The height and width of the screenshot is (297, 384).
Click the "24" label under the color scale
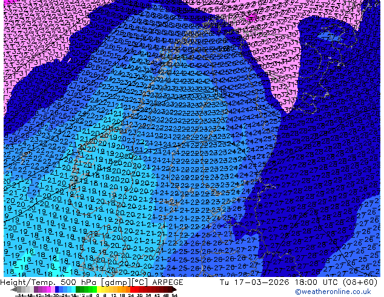[131, 296]
